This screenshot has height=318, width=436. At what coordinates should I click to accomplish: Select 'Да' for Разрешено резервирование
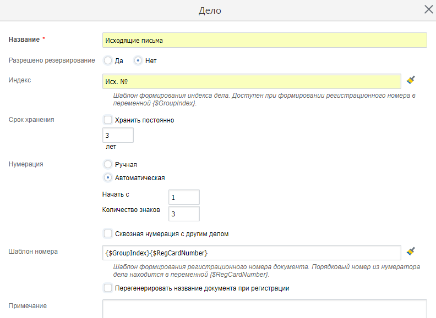(x=108, y=60)
